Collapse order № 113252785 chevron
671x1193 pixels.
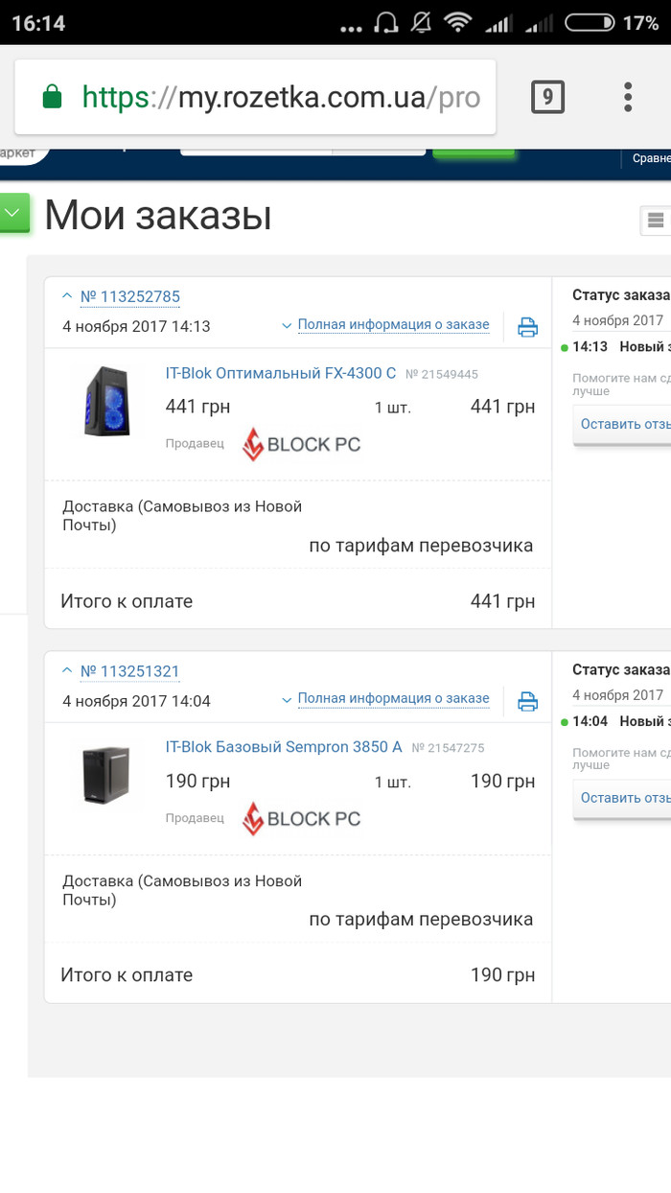click(x=67, y=296)
